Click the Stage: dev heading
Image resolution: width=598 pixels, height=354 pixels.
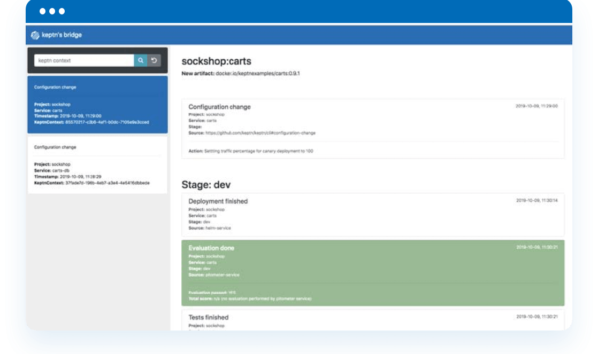pyautogui.click(x=206, y=185)
